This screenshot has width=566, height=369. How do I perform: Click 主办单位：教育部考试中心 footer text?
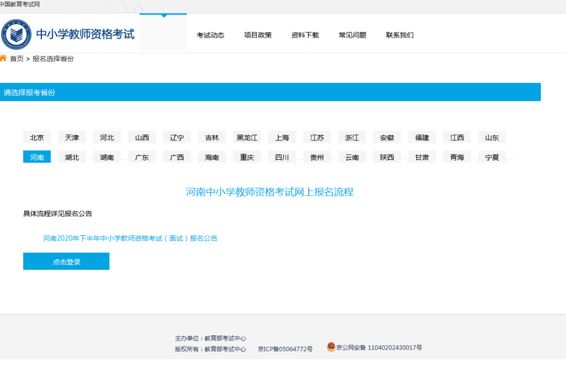[x=211, y=338]
